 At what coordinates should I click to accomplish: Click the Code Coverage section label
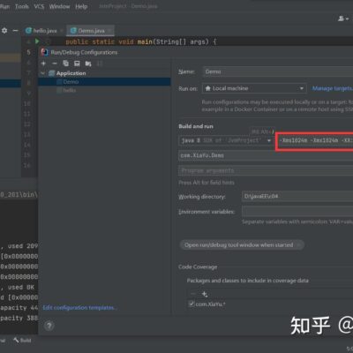198,267
